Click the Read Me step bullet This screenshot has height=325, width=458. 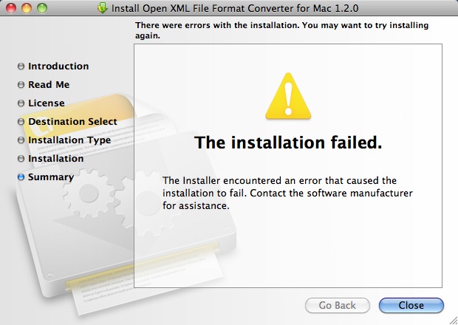point(21,85)
